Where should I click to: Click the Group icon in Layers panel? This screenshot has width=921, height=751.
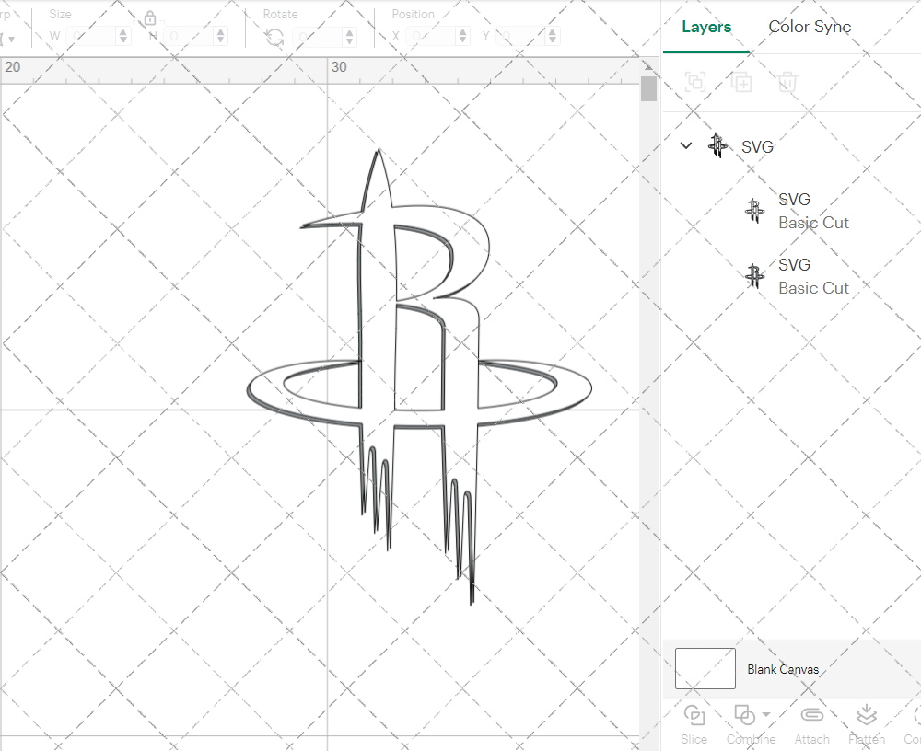[695, 82]
